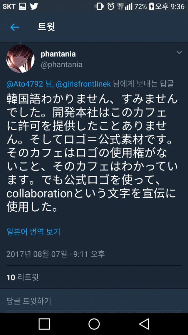Tap the alarm clock status icon

[111, 6]
